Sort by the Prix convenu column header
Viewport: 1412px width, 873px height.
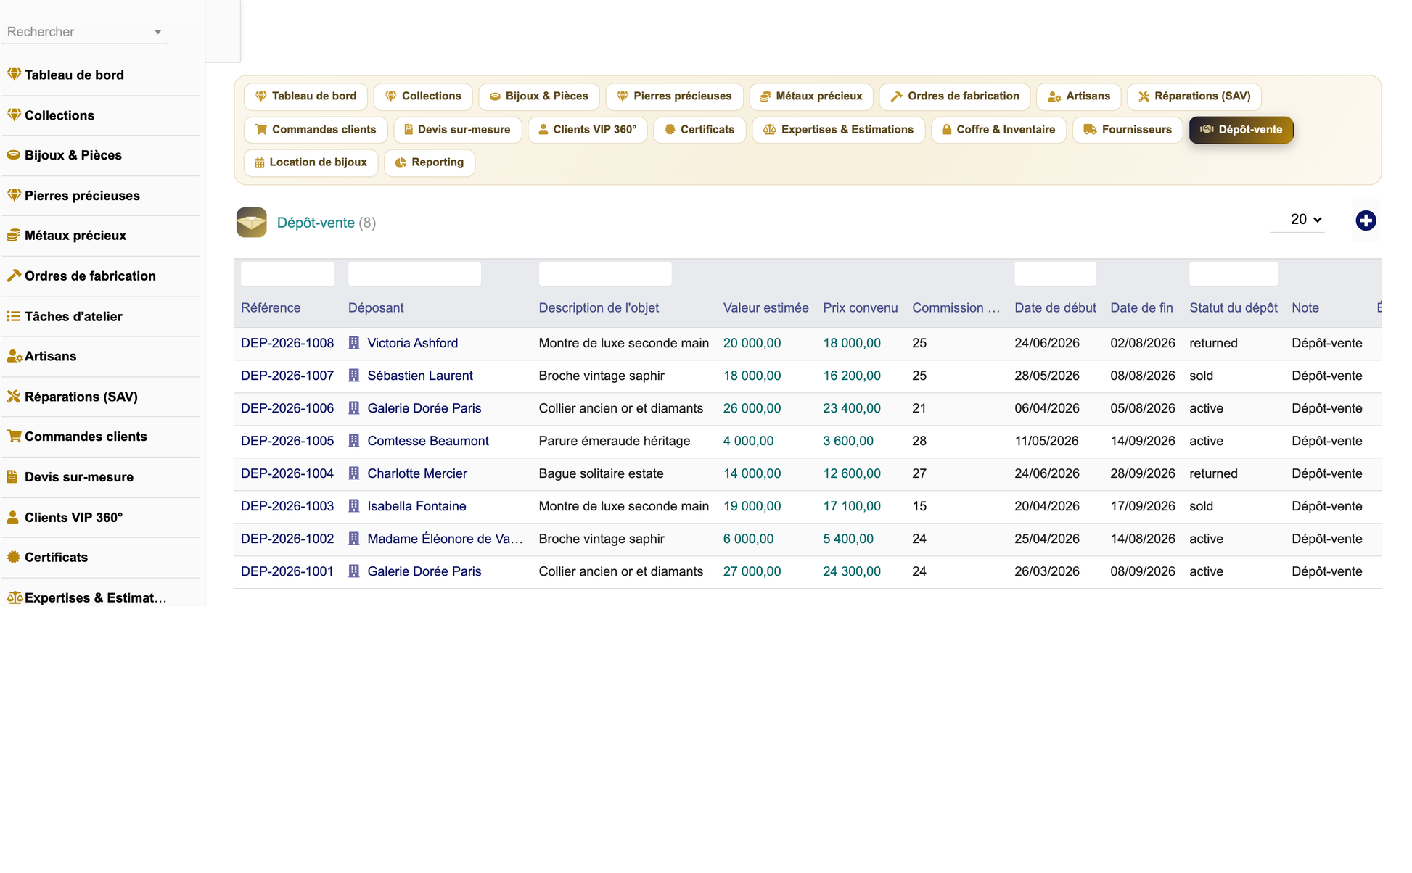[x=860, y=307]
